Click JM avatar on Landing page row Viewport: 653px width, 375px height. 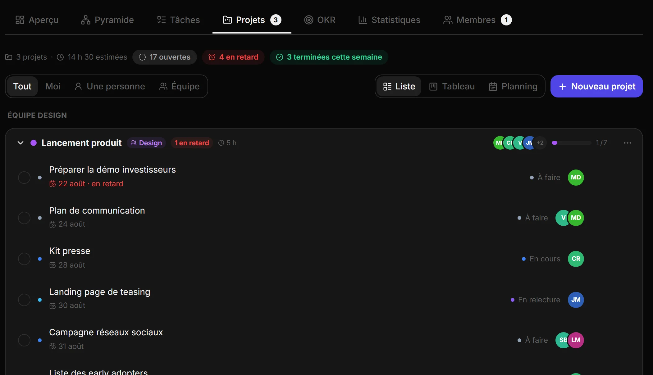point(576,300)
